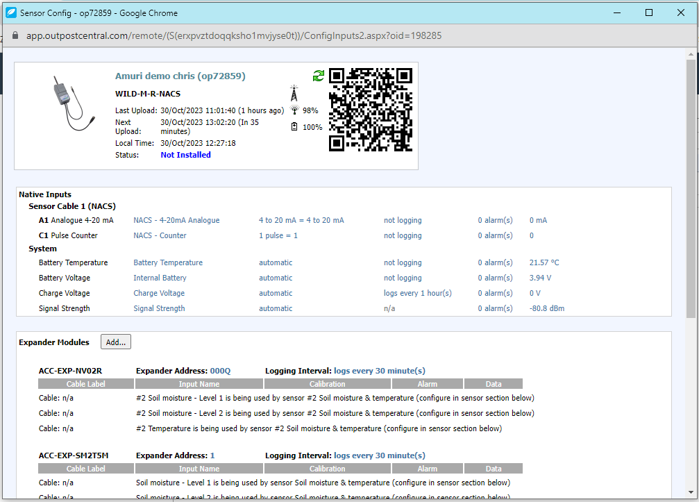
Task: Click the battery icon next to 100%
Action: pos(294,126)
